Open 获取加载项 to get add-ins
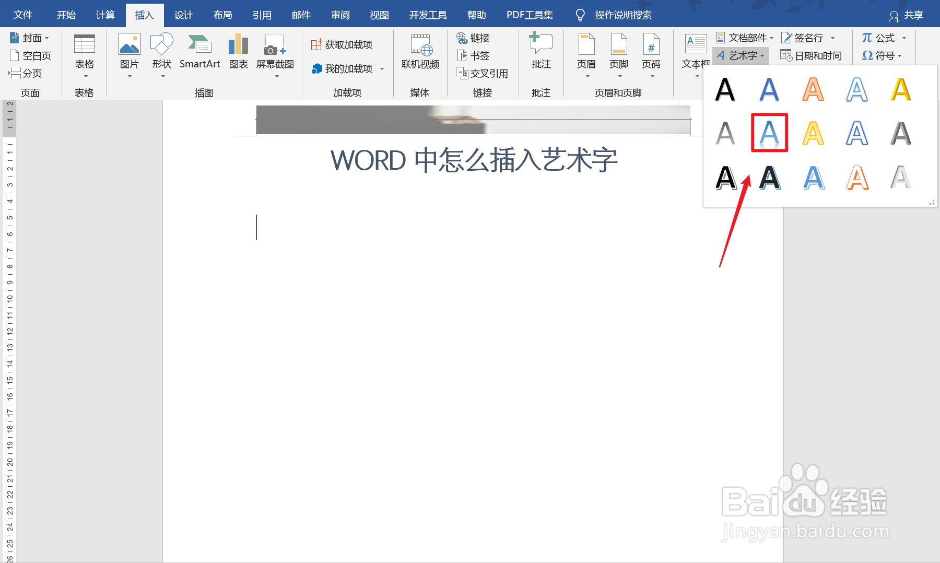Viewport: 940px width, 563px height. (x=342, y=44)
